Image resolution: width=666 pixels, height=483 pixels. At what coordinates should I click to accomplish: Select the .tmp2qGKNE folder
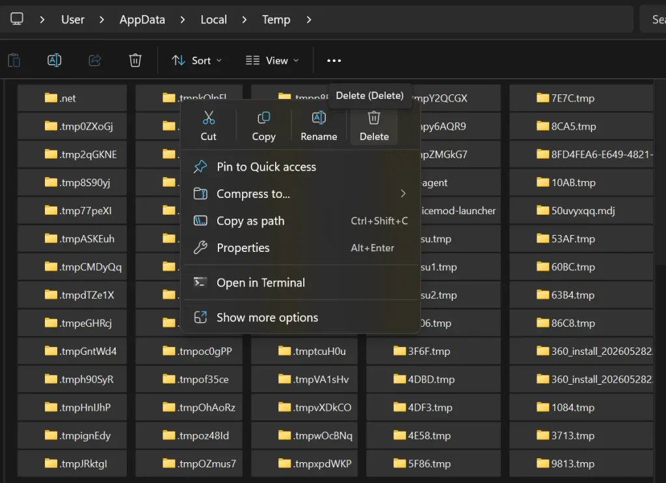pos(72,154)
